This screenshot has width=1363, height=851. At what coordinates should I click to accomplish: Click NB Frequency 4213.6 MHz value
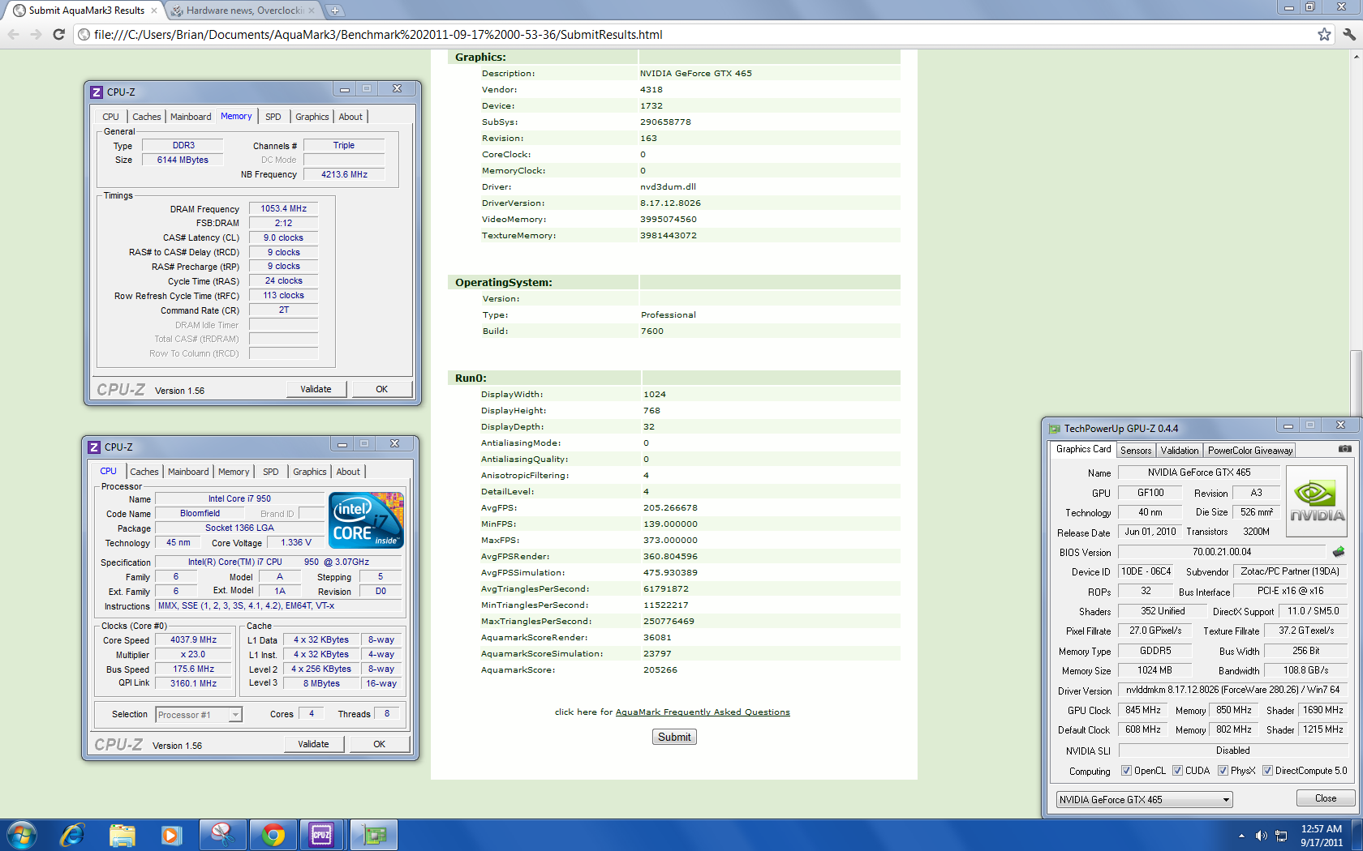point(344,174)
